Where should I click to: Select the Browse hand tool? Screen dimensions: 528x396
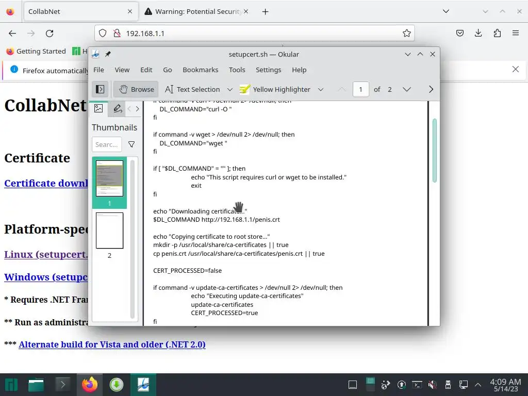point(136,89)
